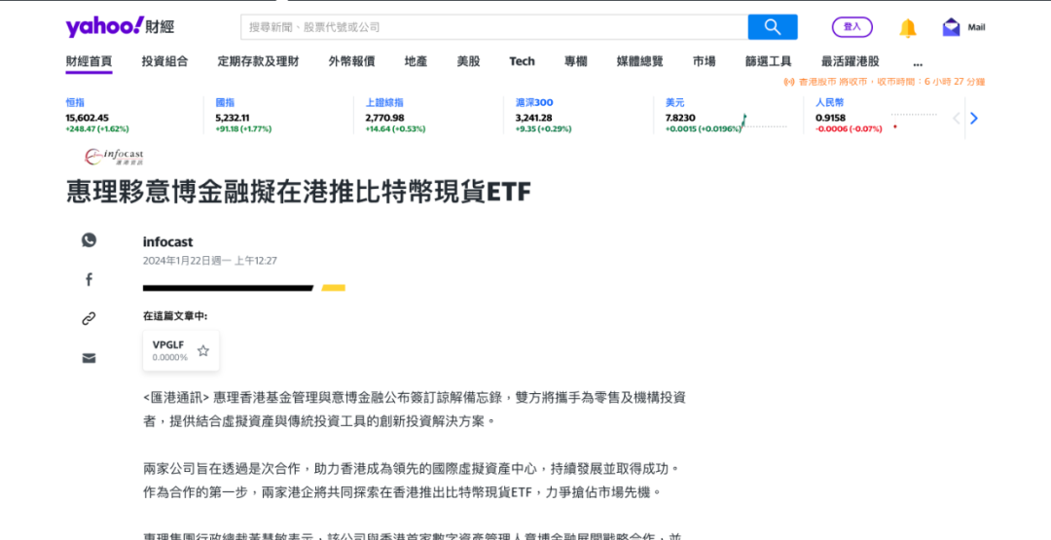Open the 專欄 menu item

(576, 61)
